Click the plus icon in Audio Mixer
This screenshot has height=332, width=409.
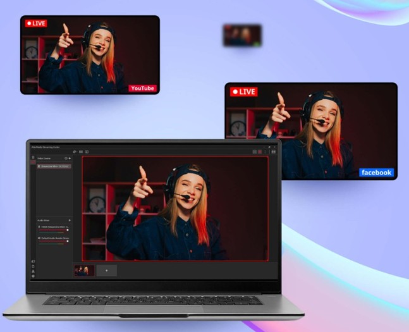(69, 220)
